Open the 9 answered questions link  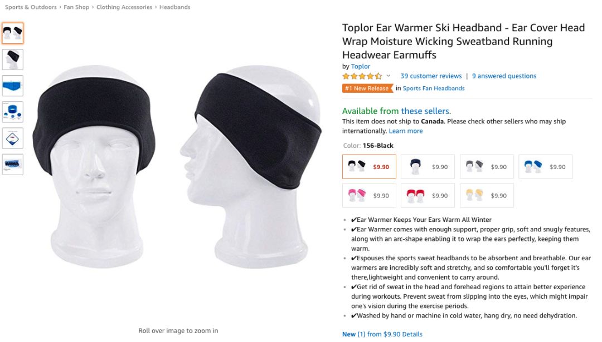click(504, 76)
